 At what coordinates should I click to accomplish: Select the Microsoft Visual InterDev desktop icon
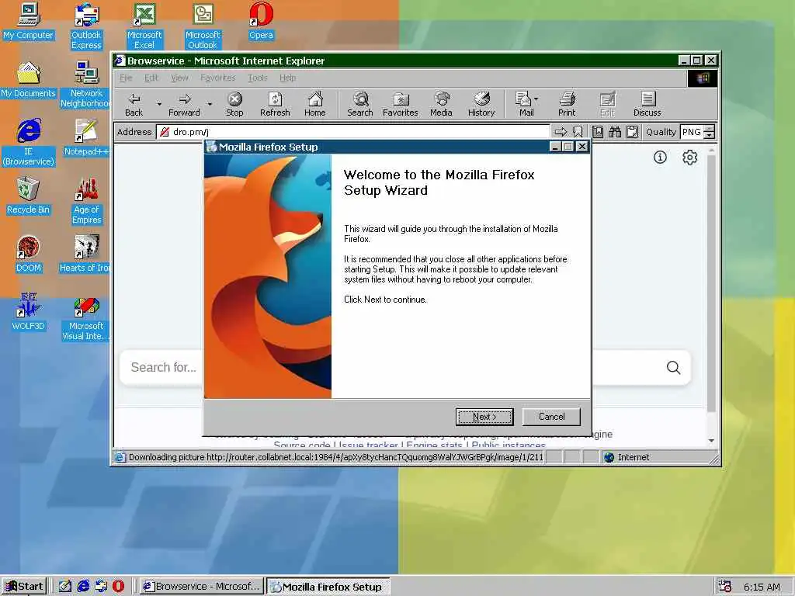point(86,317)
